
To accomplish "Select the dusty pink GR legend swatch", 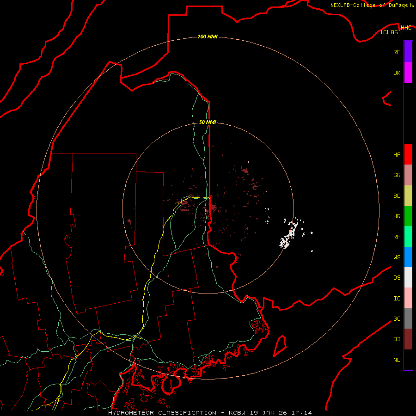I will click(x=408, y=175).
